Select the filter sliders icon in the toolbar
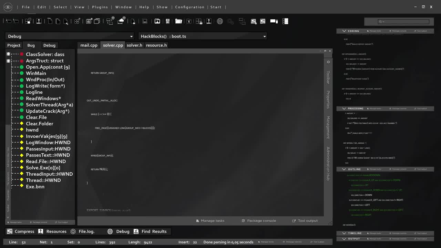The image size is (441, 248). click(168, 21)
